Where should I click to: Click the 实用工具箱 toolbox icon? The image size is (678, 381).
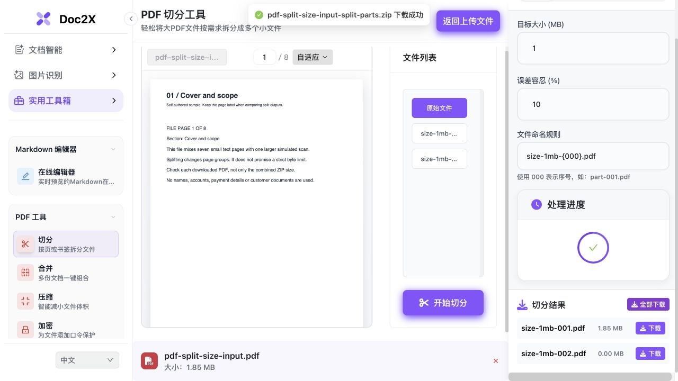point(19,101)
